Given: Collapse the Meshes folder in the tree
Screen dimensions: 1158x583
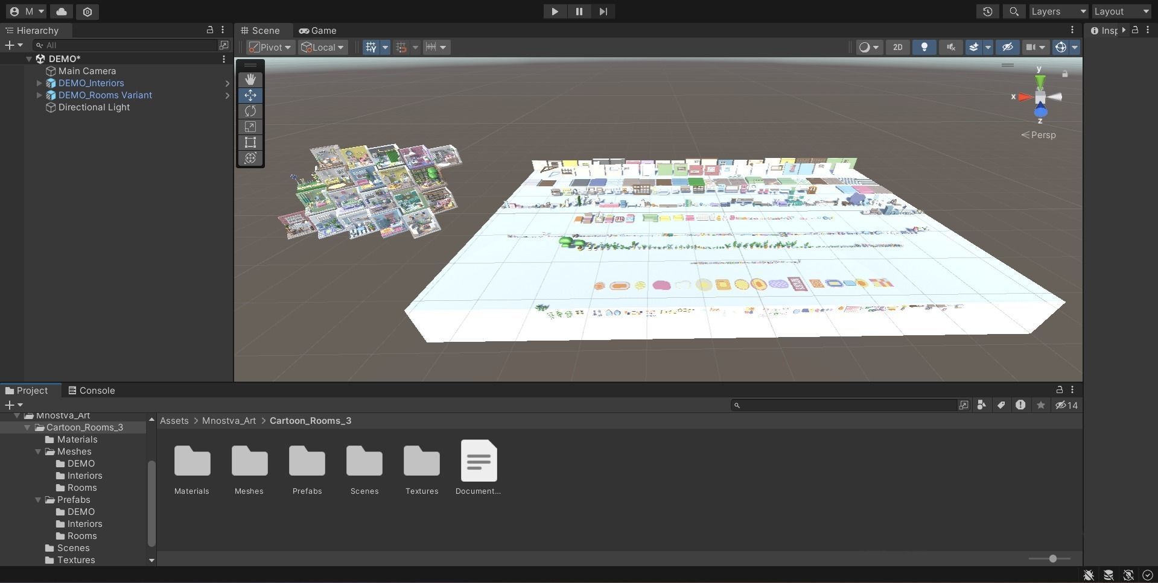Looking at the screenshot, I should coord(38,452).
